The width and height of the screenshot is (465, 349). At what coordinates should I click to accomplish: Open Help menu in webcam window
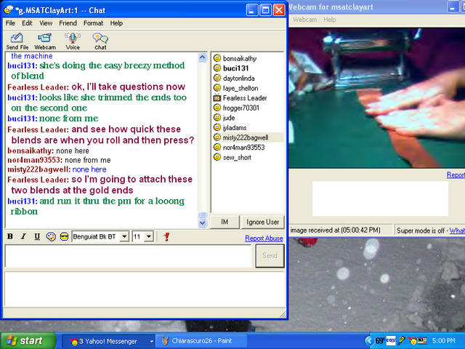click(329, 20)
